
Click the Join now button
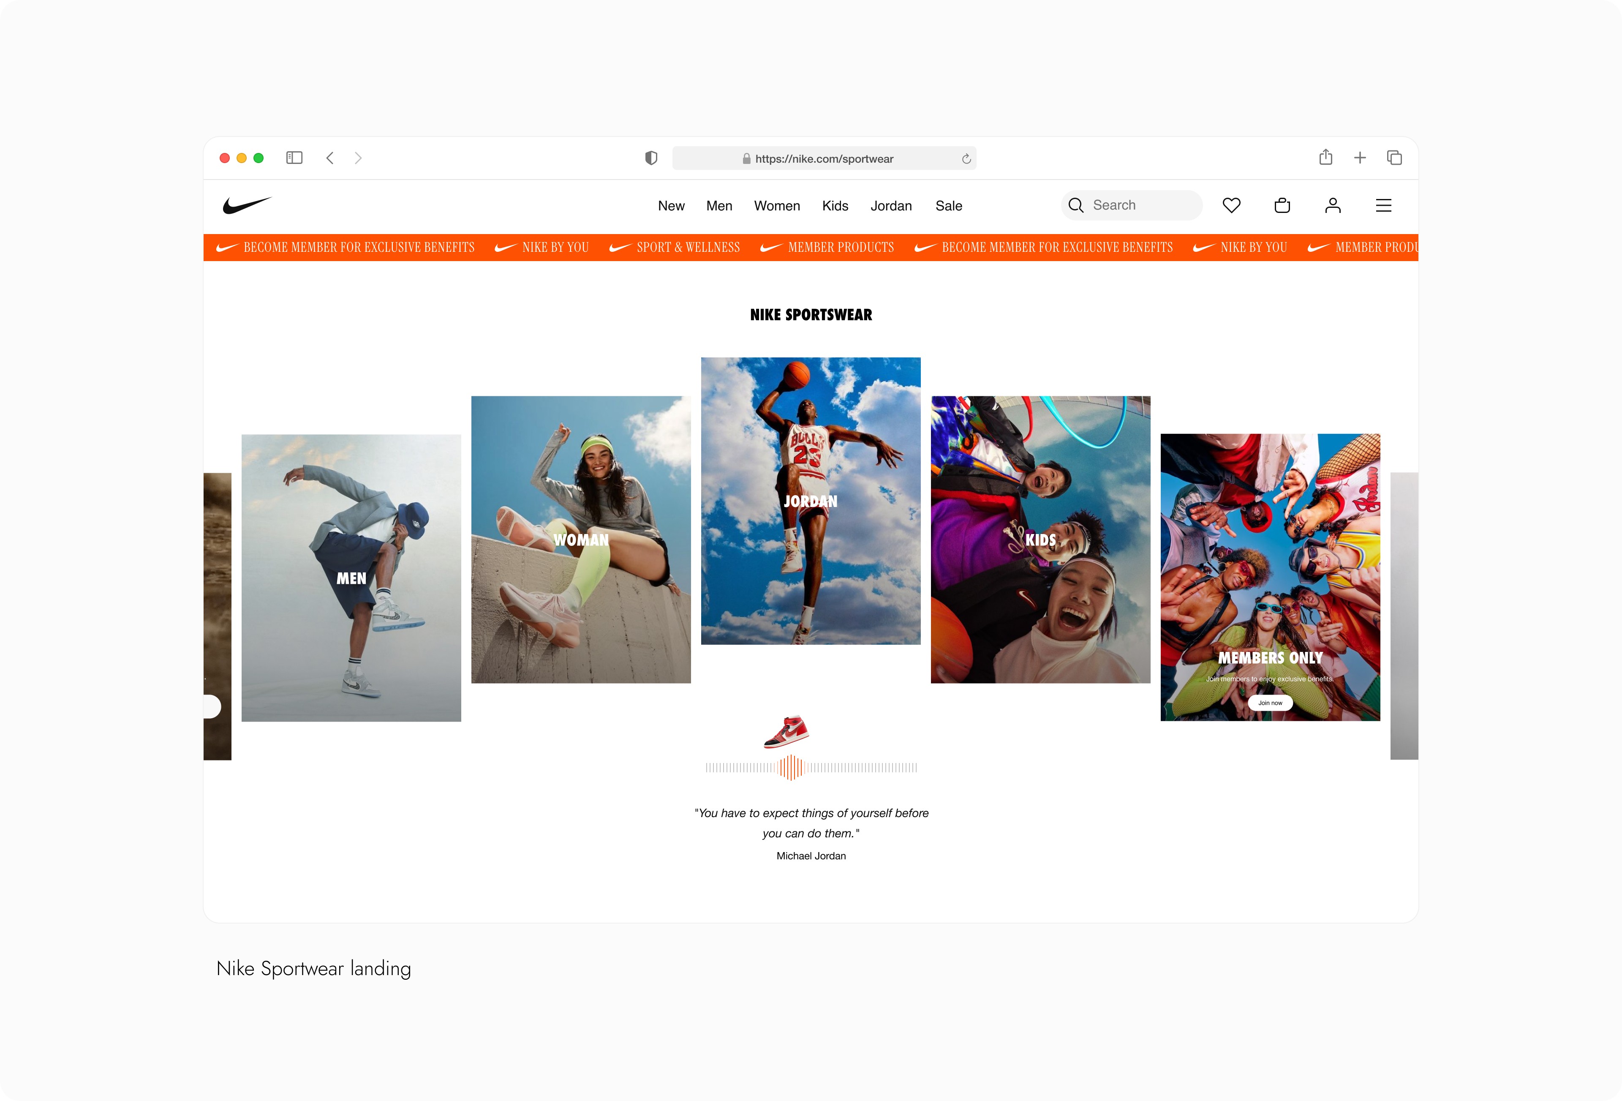1270,703
